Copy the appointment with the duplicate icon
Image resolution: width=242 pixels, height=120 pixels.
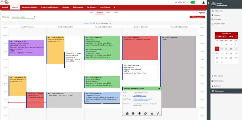pyautogui.click(x=145, y=113)
